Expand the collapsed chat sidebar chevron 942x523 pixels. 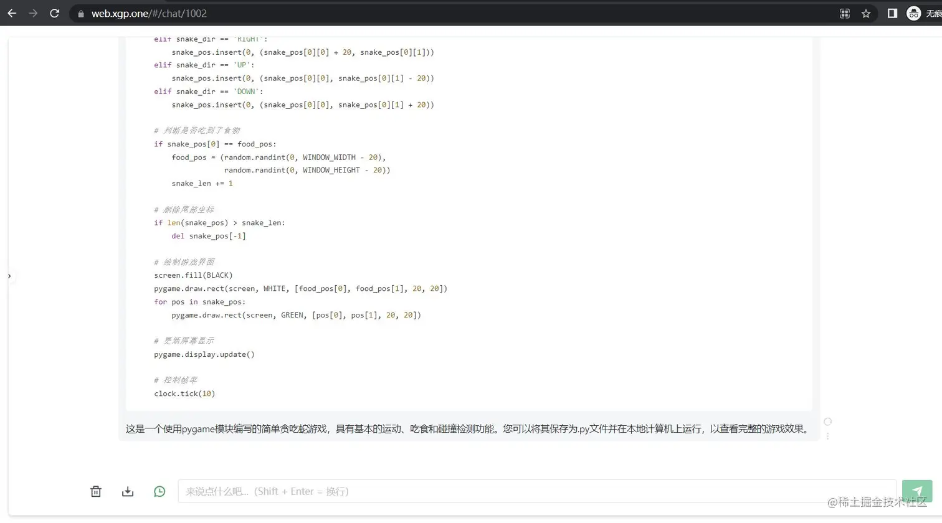(9, 276)
